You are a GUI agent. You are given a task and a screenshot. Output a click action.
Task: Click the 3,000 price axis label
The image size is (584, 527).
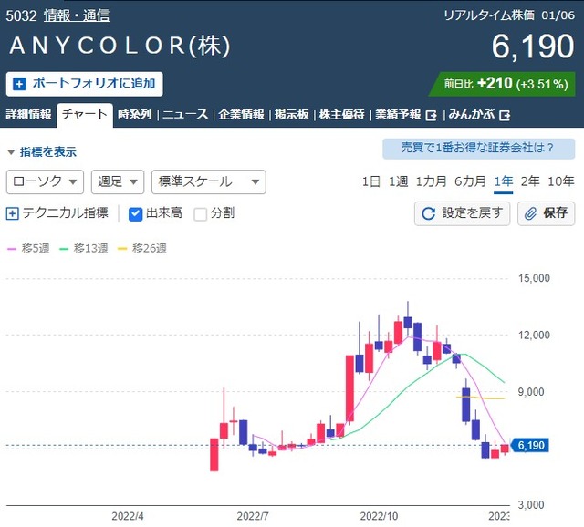point(531,505)
